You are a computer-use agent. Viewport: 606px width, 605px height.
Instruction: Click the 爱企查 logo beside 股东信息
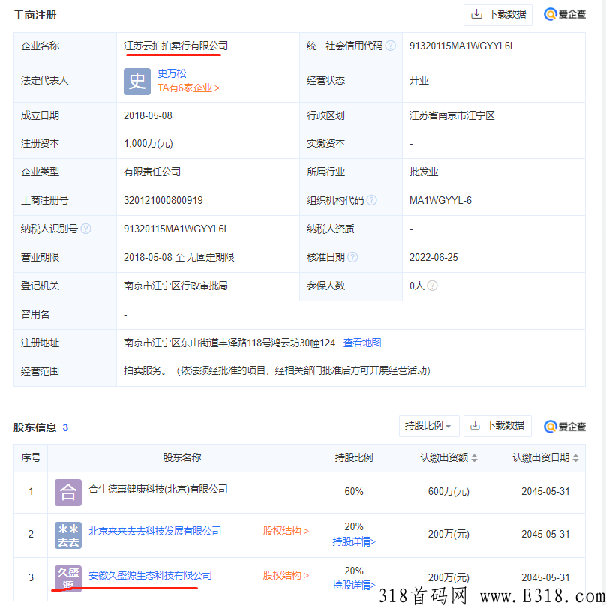(565, 427)
